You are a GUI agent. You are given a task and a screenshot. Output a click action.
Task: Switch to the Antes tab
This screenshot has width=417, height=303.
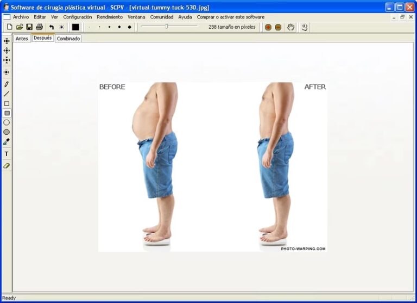click(x=22, y=39)
